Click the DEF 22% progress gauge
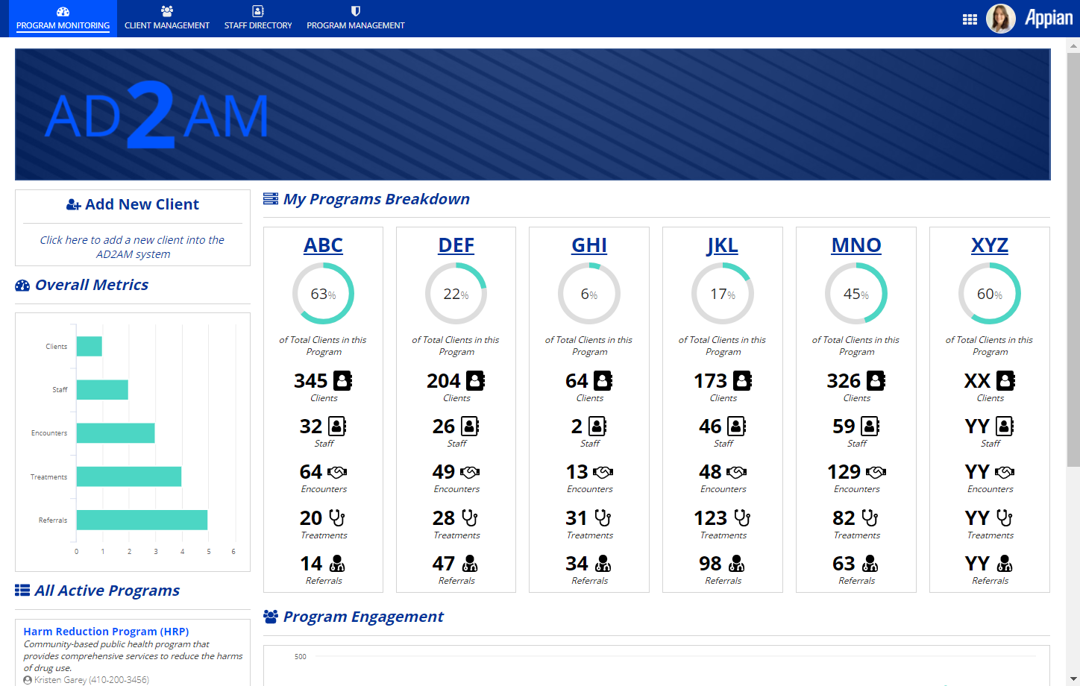This screenshot has width=1080, height=686. coord(456,294)
